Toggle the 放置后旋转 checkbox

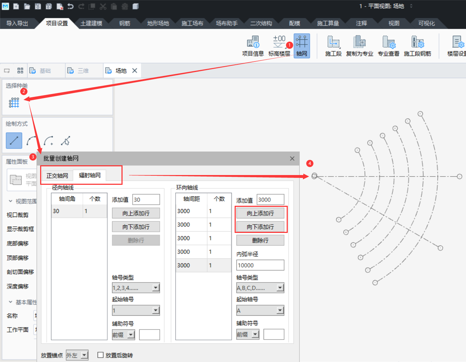(101, 355)
